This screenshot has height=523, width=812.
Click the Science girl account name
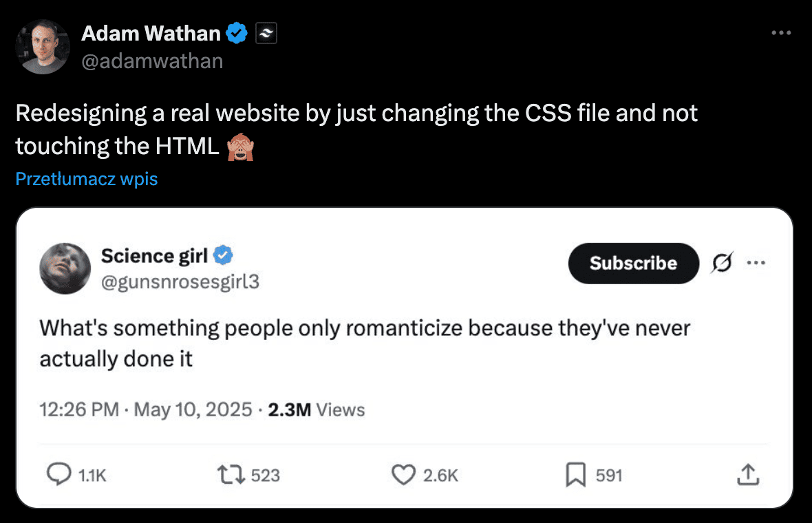154,256
